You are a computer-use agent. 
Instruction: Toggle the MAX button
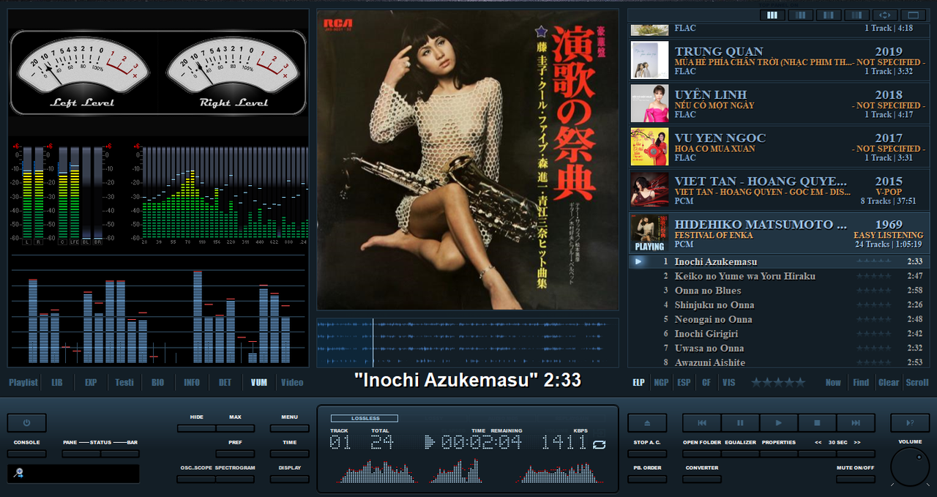point(235,428)
